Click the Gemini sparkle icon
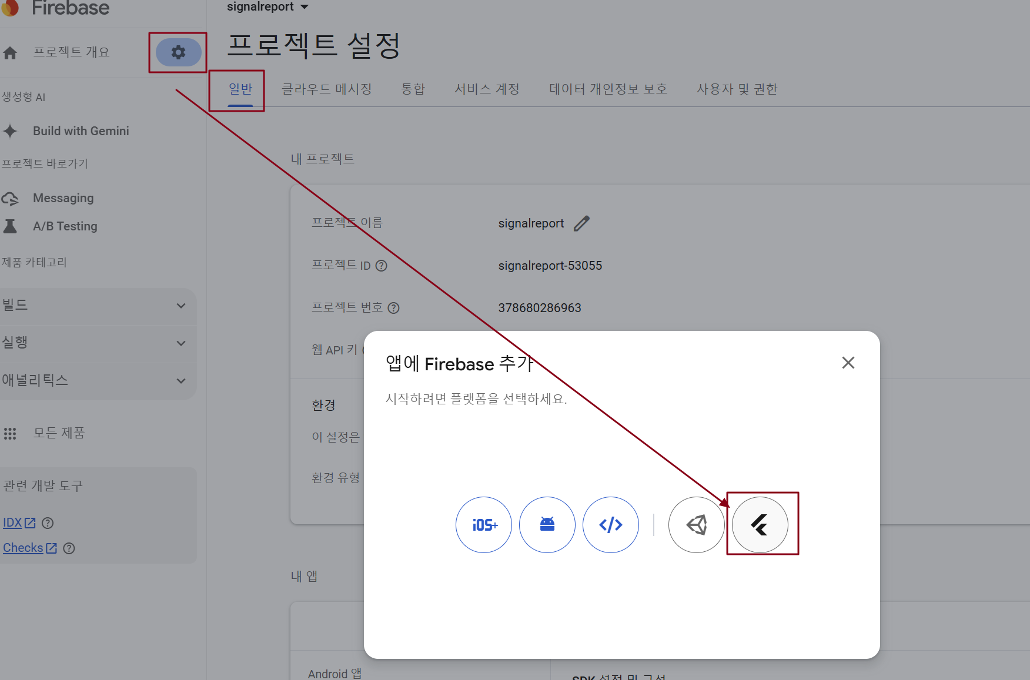 tap(10, 131)
